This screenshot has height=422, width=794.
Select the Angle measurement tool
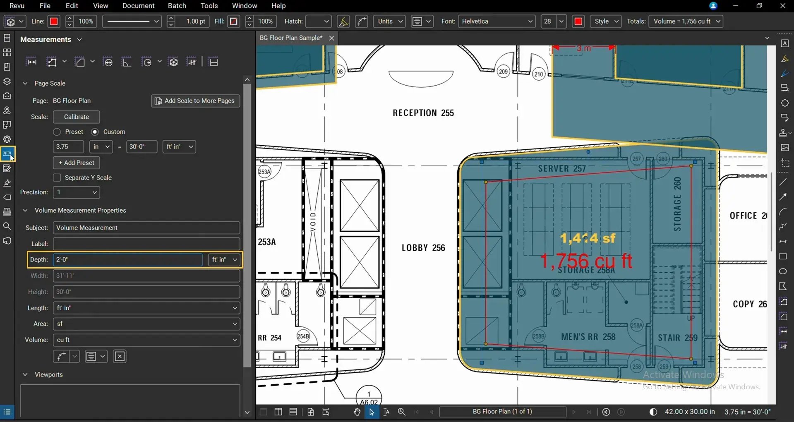126,62
